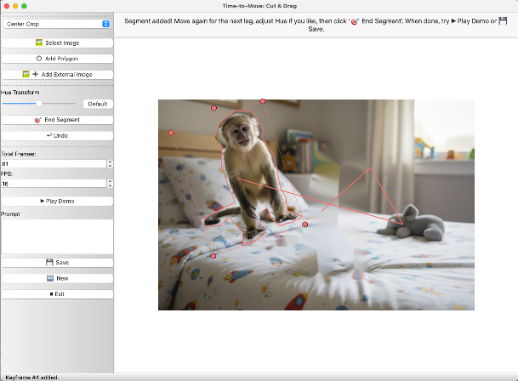Image resolution: width=518 pixels, height=381 pixels.
Task: Click into the FPS field
Action: (54, 184)
